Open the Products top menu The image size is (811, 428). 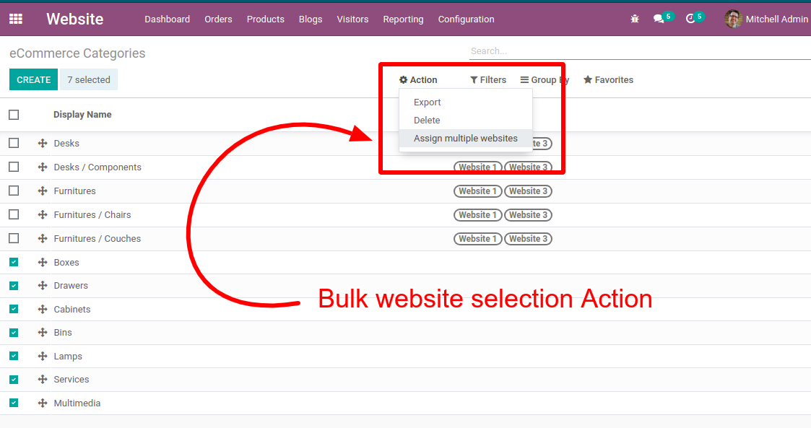(265, 19)
